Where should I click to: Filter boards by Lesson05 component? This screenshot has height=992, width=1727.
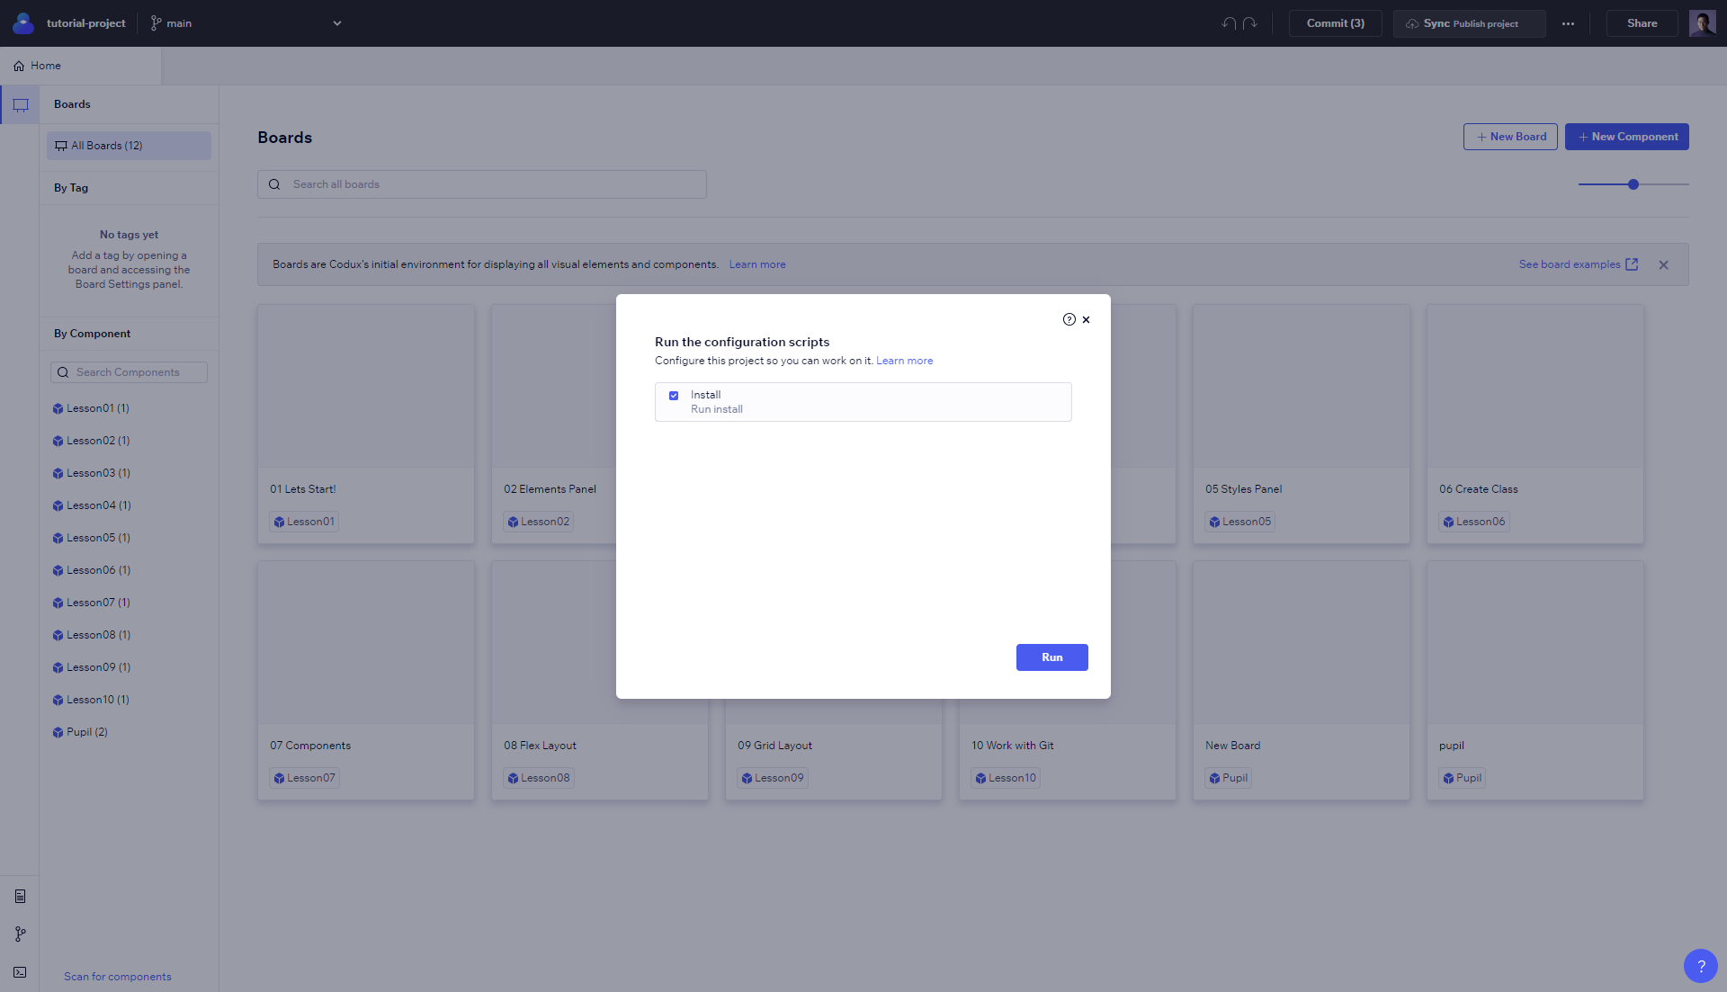[x=91, y=538]
